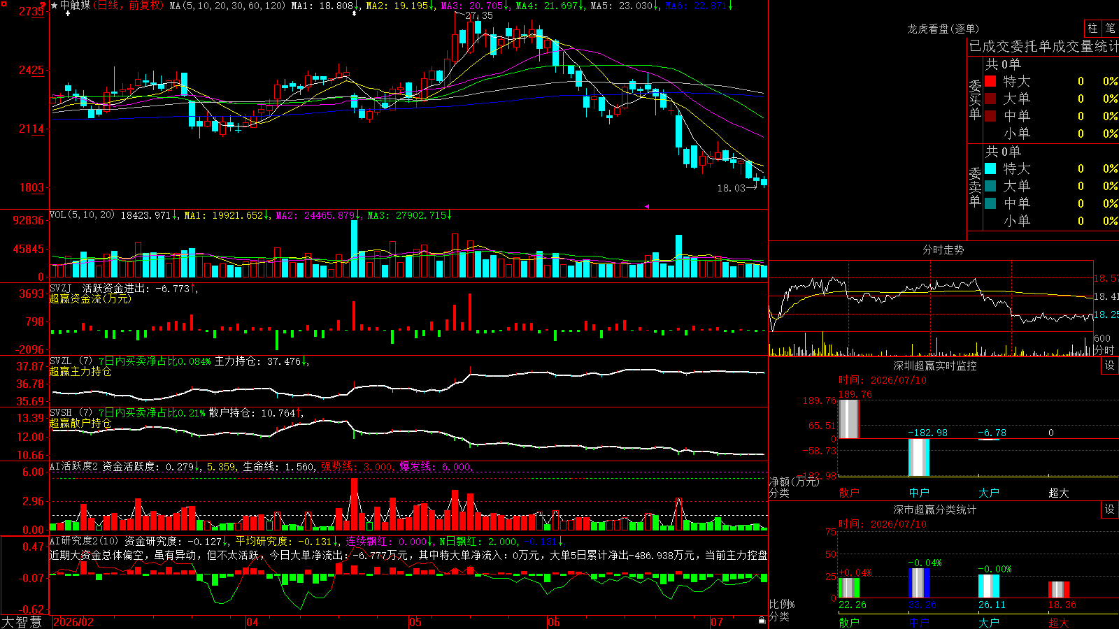Click the 散户持仓: 10.764 reading
Viewport: 1119px width, 629px height.
(252, 413)
